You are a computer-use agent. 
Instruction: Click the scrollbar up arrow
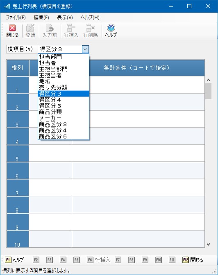pos(209,80)
